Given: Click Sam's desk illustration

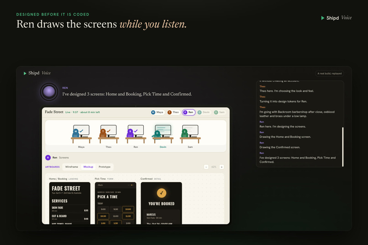Looking at the screenshot, I should 190,134.
